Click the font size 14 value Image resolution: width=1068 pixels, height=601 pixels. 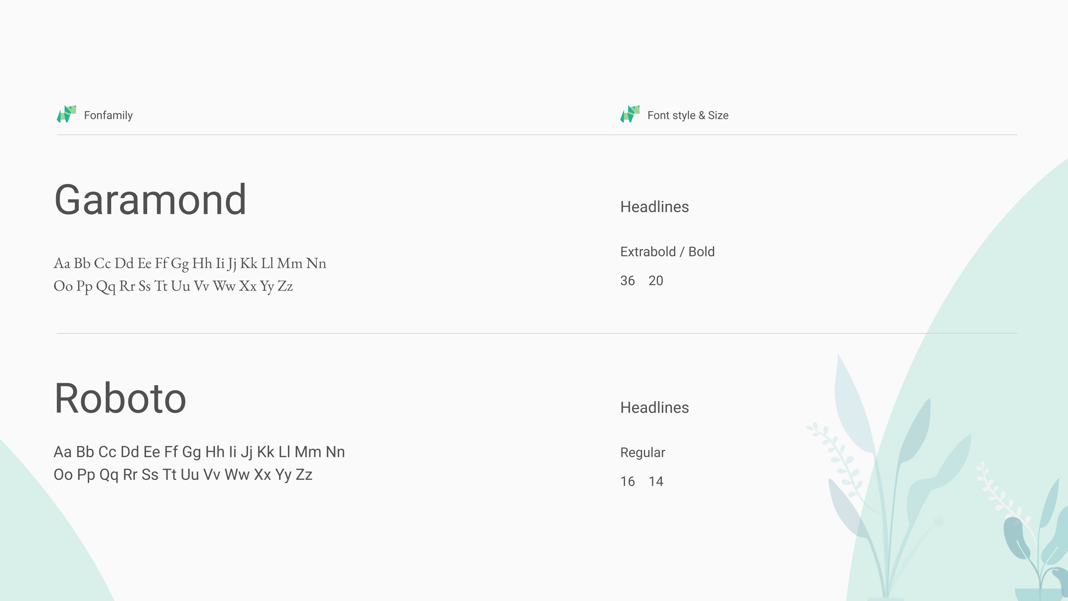[x=655, y=481]
